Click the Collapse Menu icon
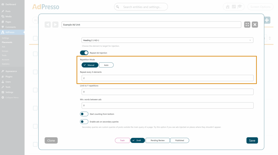The image size is (278, 155). tap(3, 97)
